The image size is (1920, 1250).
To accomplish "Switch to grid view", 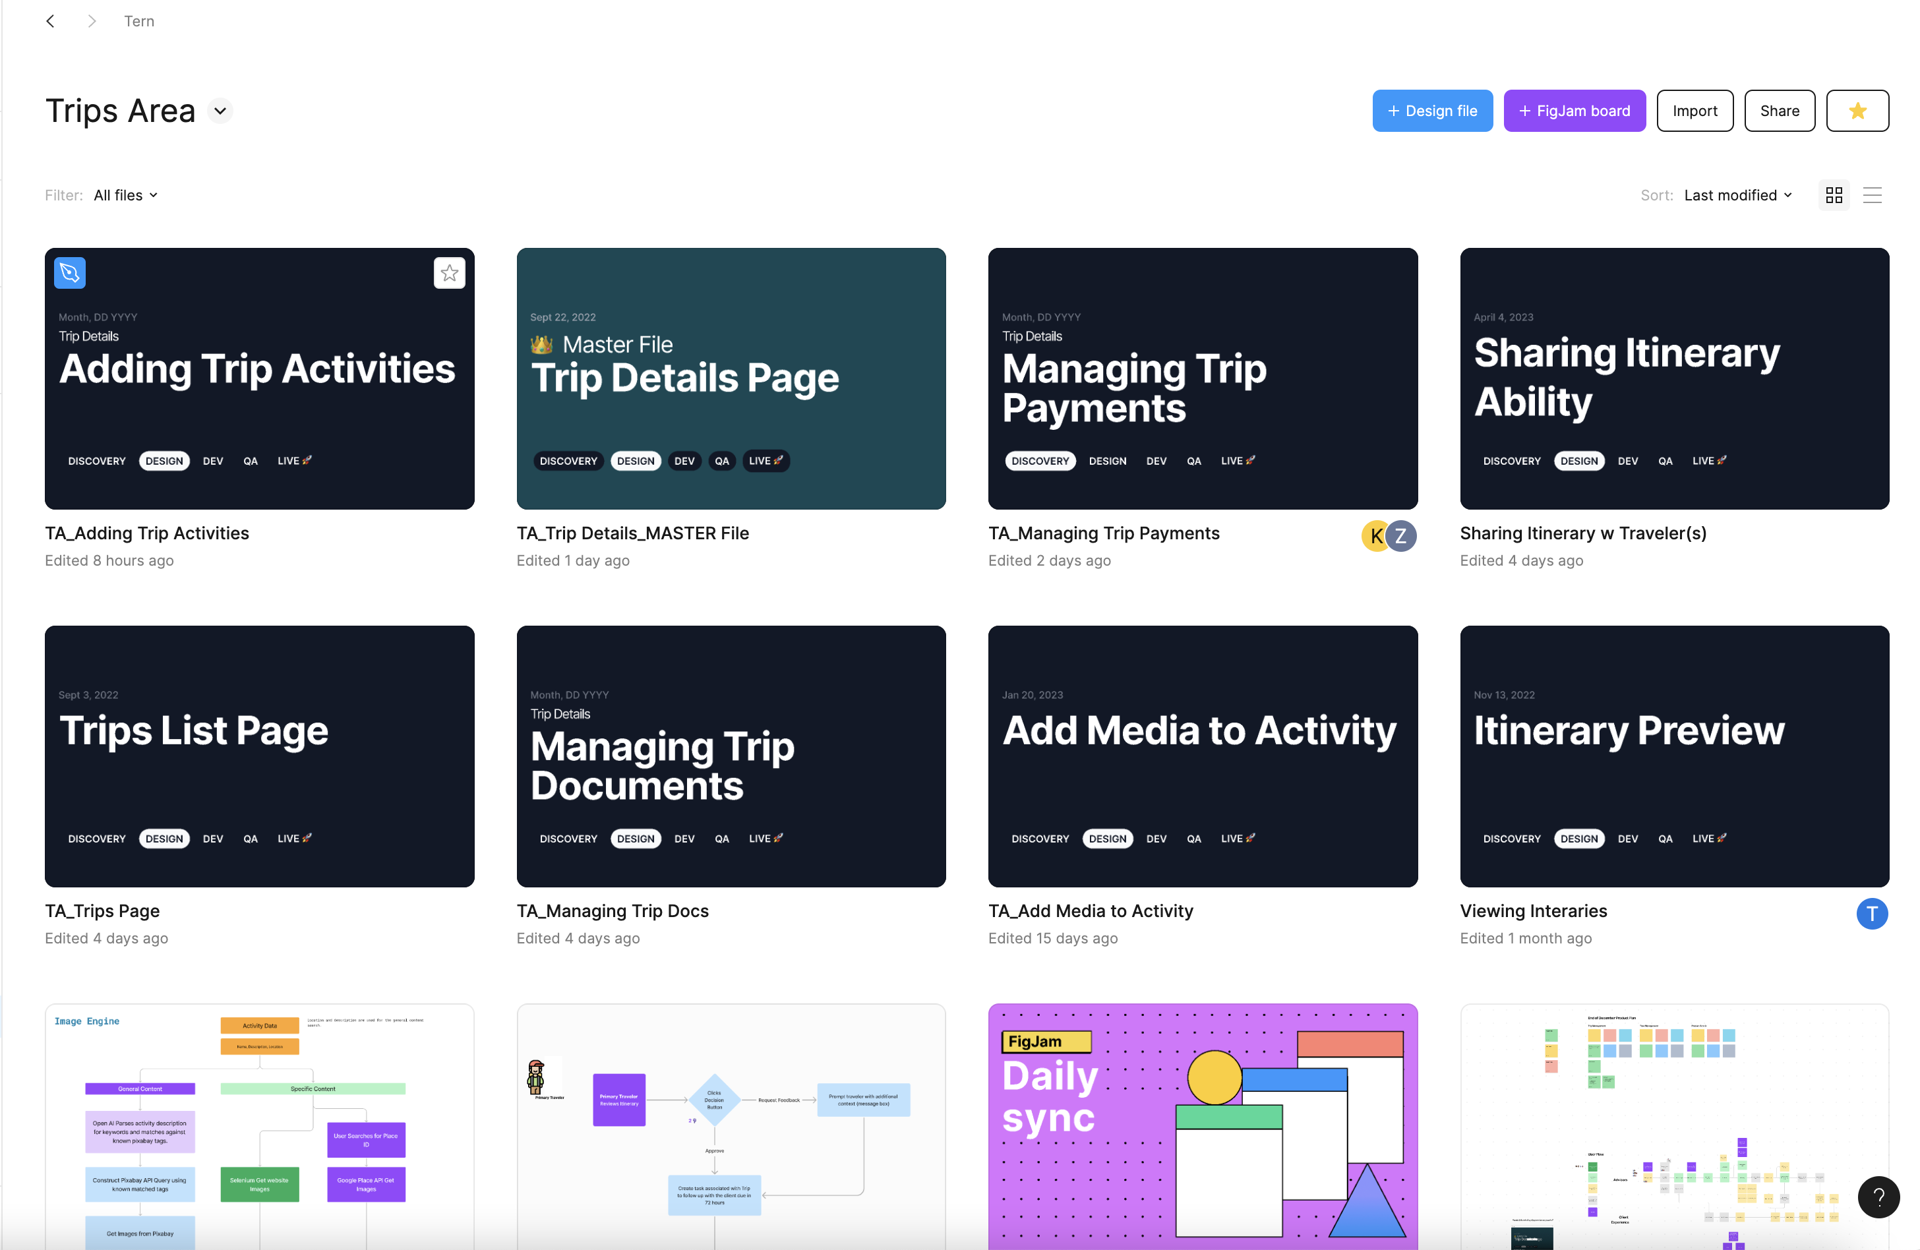I will pyautogui.click(x=1833, y=195).
